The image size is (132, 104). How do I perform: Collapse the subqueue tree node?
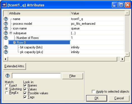11,33
